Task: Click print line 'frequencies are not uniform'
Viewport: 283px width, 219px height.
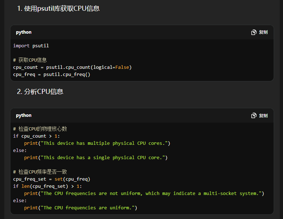Action: [144, 194]
